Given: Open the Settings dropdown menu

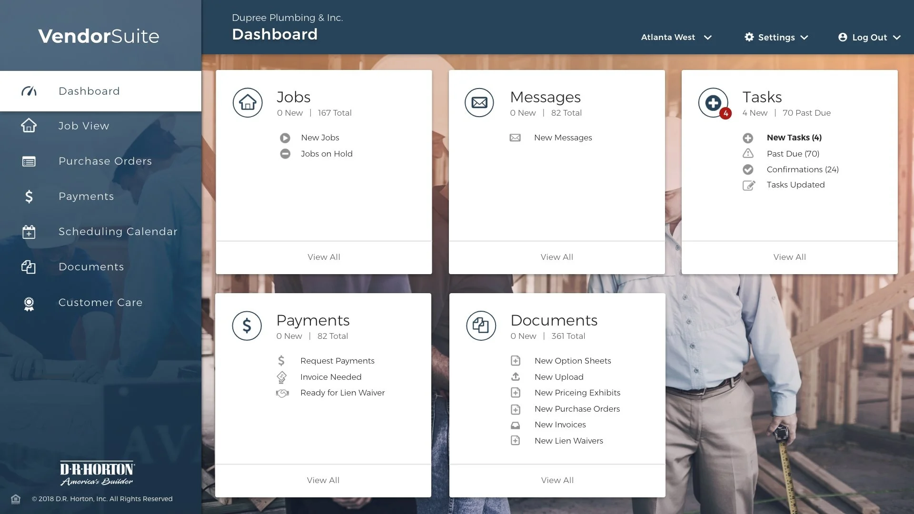Looking at the screenshot, I should (x=776, y=37).
